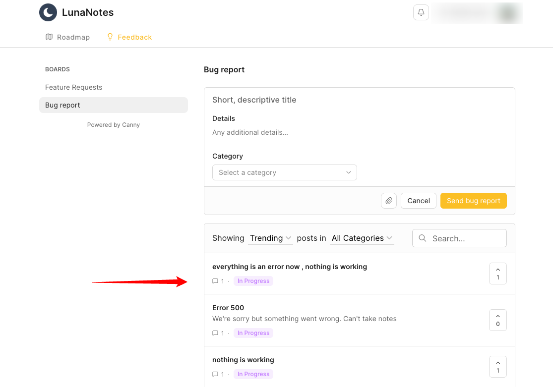Switch to the Roadmap tab
Viewport: 553px width, 387px height.
[67, 37]
